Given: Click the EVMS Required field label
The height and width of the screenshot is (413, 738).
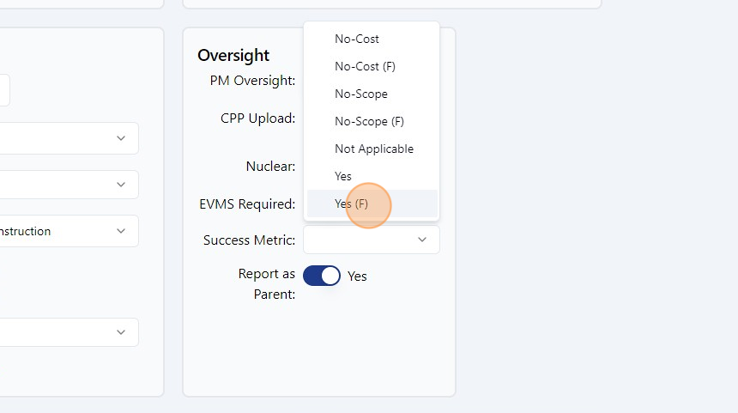Looking at the screenshot, I should pyautogui.click(x=247, y=203).
